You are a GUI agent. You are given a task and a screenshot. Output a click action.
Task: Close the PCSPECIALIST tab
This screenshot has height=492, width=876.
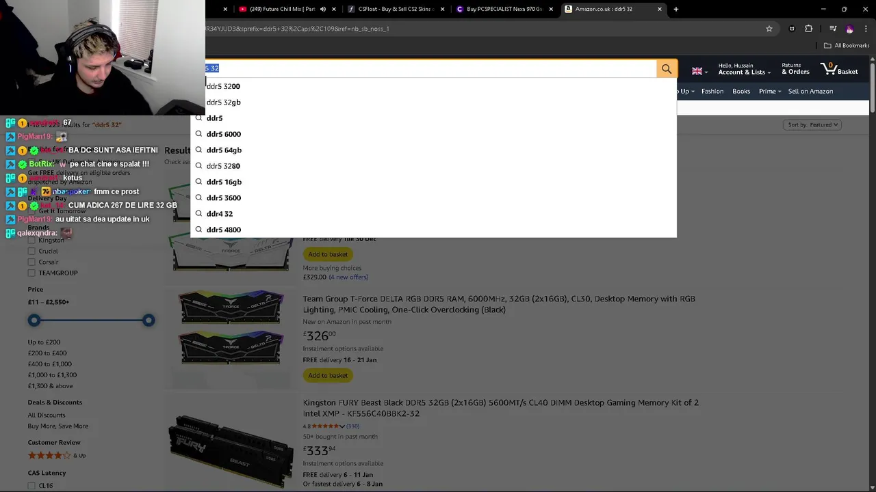click(551, 9)
